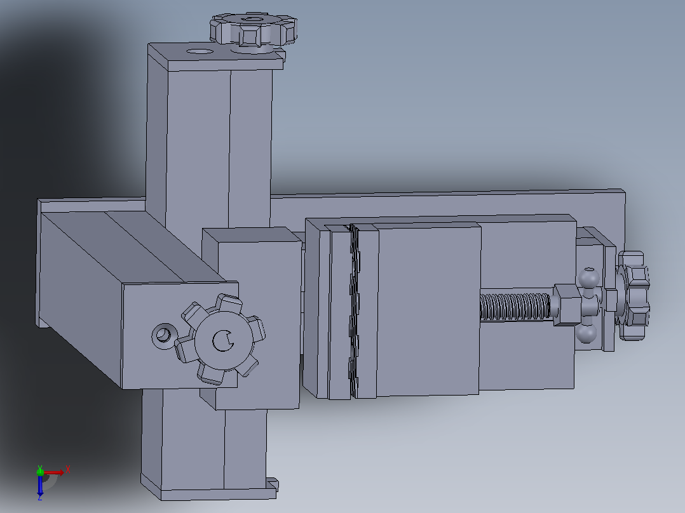The height and width of the screenshot is (513, 685).
Task: Select the hex nut on the threaded screw
Action: click(567, 305)
